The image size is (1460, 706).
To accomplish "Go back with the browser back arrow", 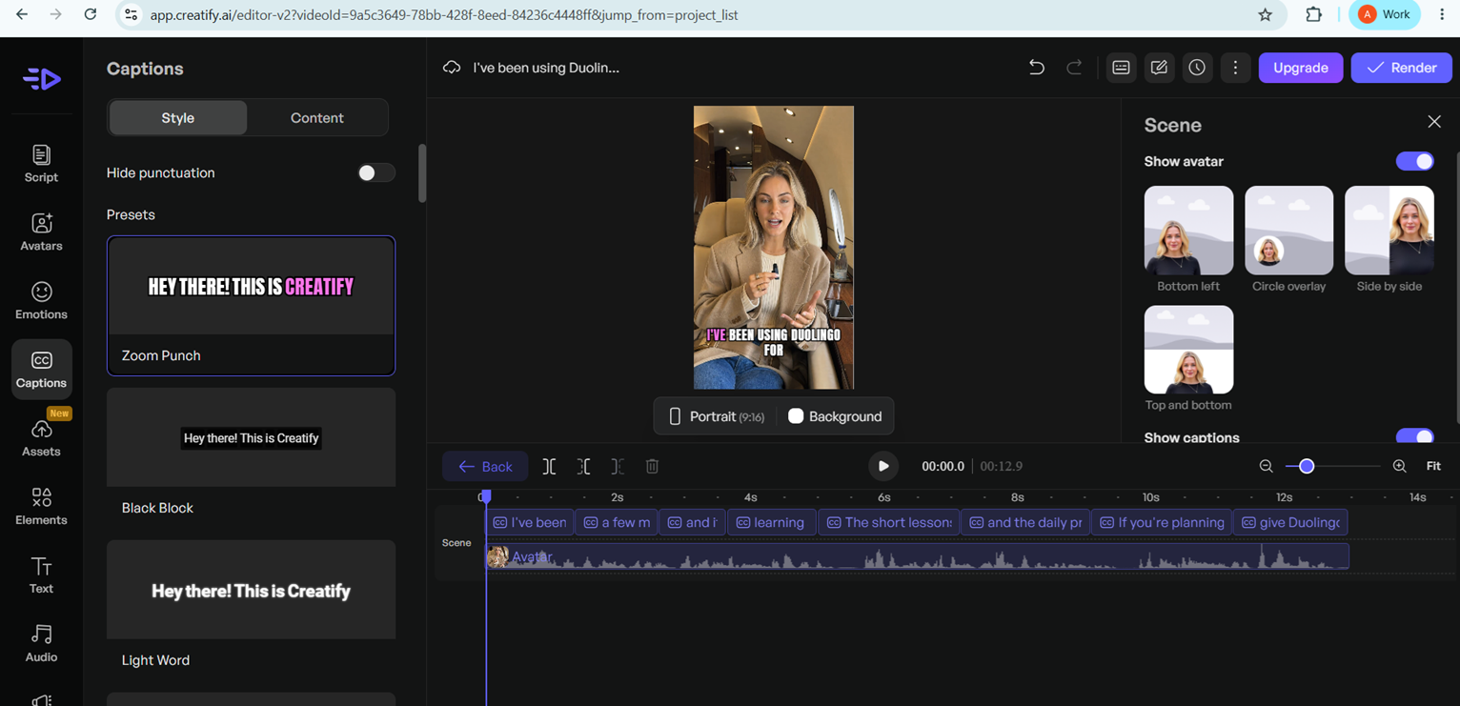I will pos(21,14).
